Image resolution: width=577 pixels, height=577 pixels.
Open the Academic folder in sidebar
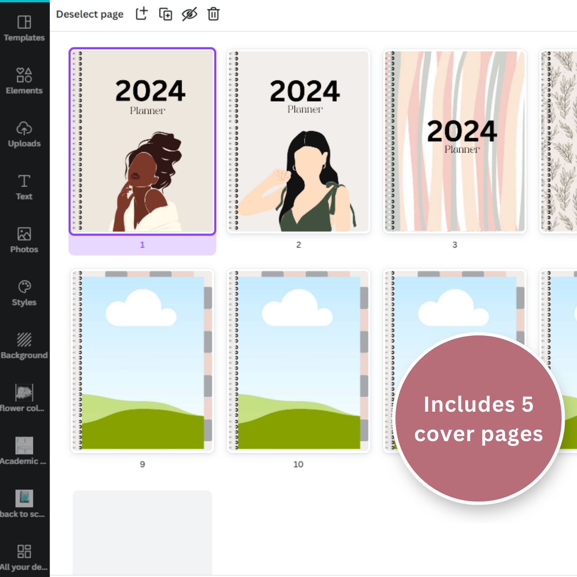tap(24, 451)
